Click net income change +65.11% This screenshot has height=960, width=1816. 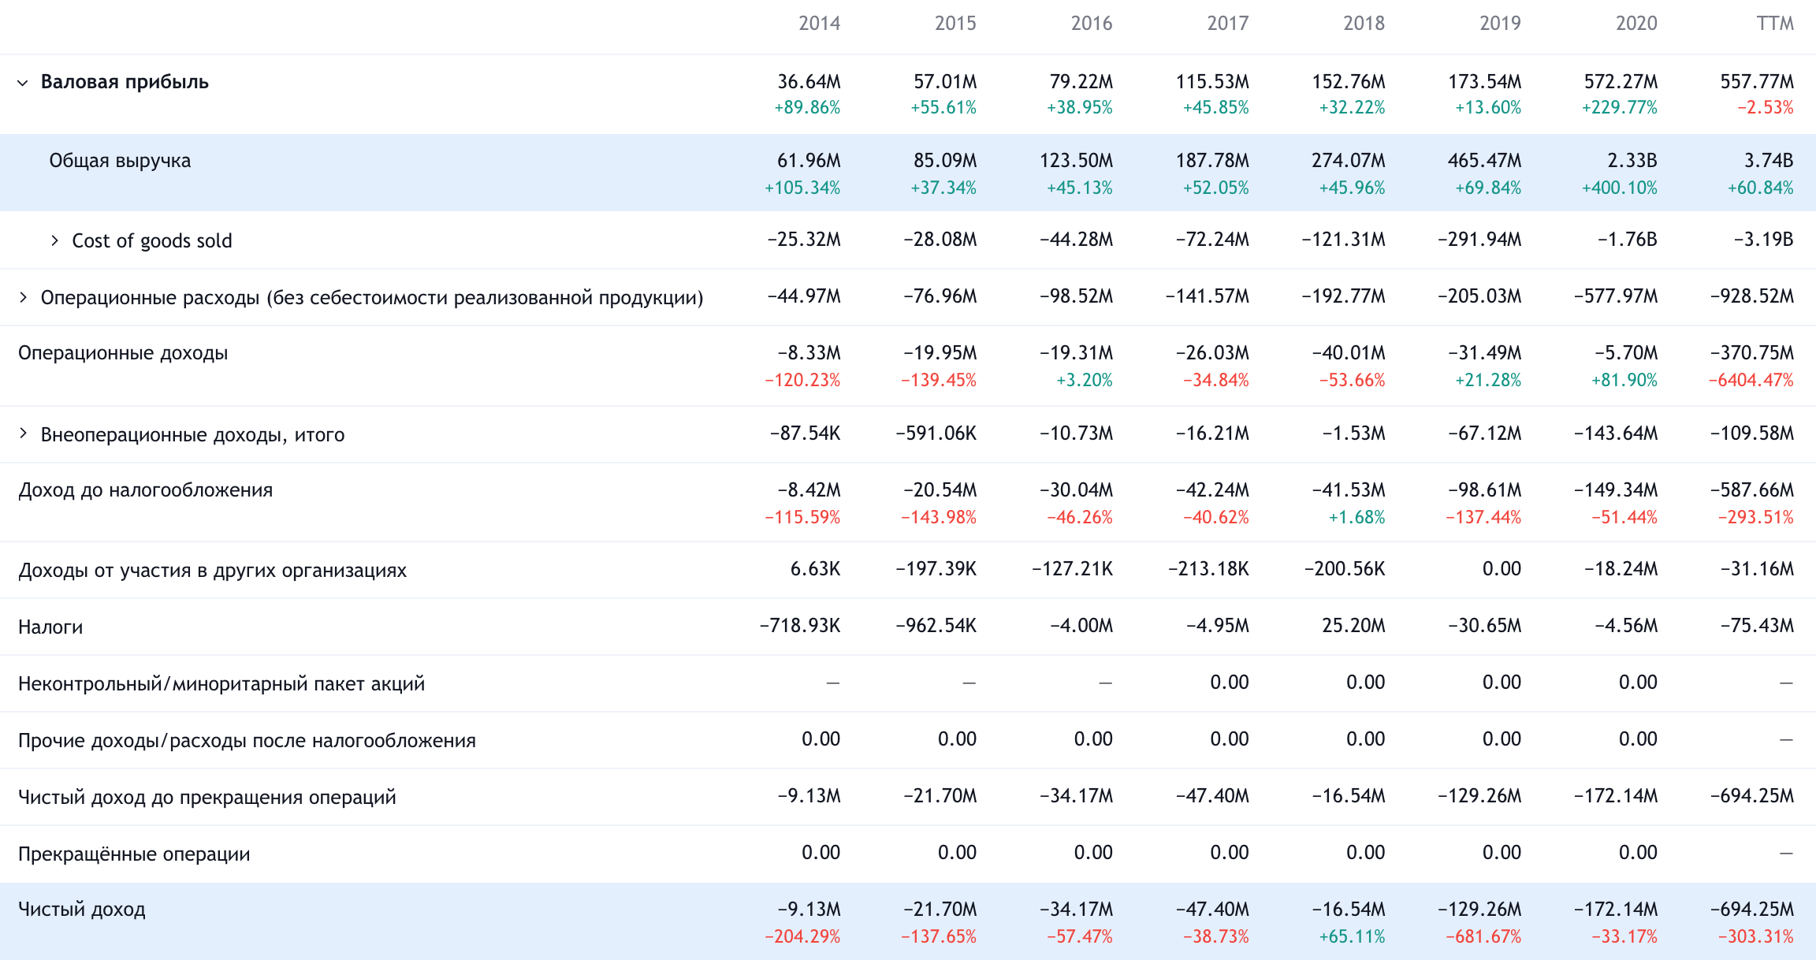point(1352,937)
